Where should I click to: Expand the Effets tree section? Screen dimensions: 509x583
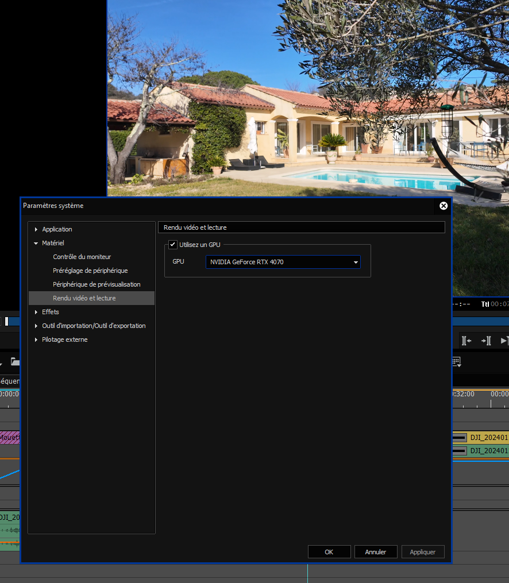click(x=36, y=312)
